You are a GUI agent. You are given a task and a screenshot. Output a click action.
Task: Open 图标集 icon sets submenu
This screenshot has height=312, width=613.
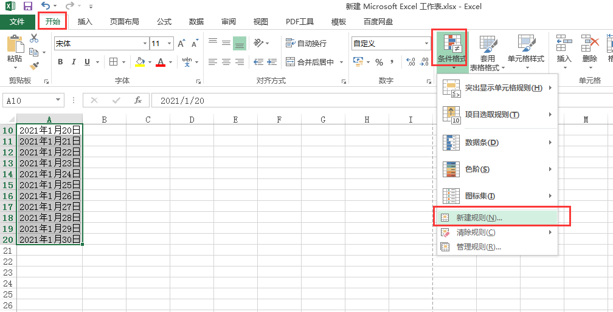[x=497, y=196]
